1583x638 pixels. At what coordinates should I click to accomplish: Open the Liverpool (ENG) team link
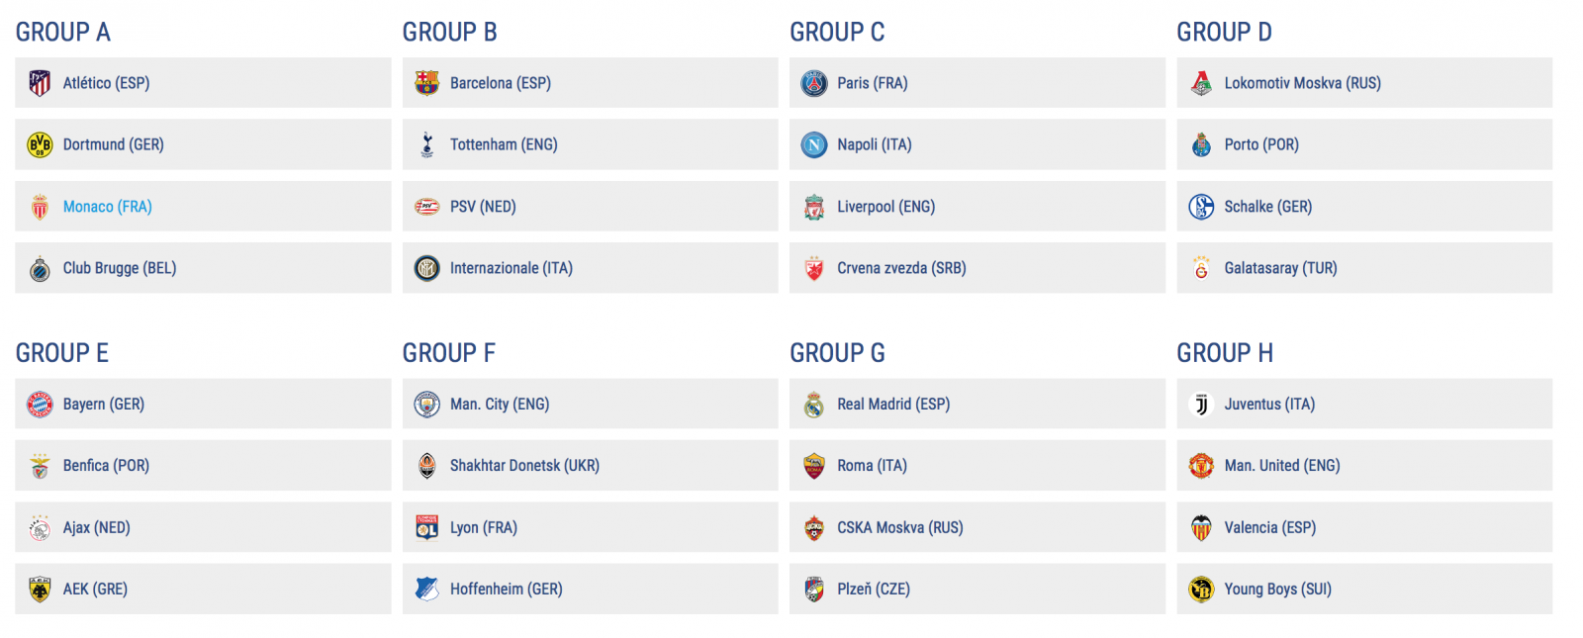[885, 207]
